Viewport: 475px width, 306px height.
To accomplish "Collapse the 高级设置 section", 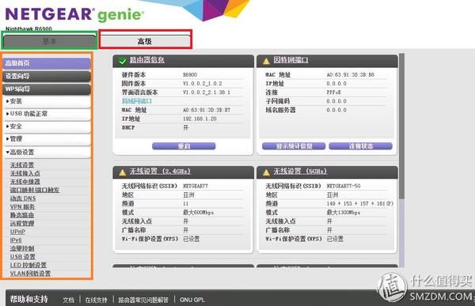I will point(47,152).
